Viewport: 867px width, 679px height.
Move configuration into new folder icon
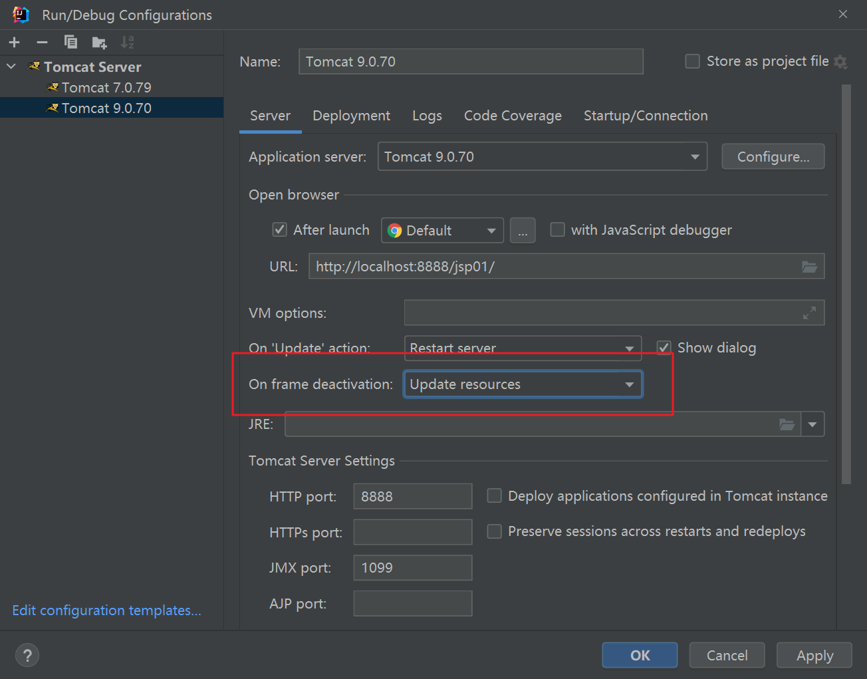[99, 43]
